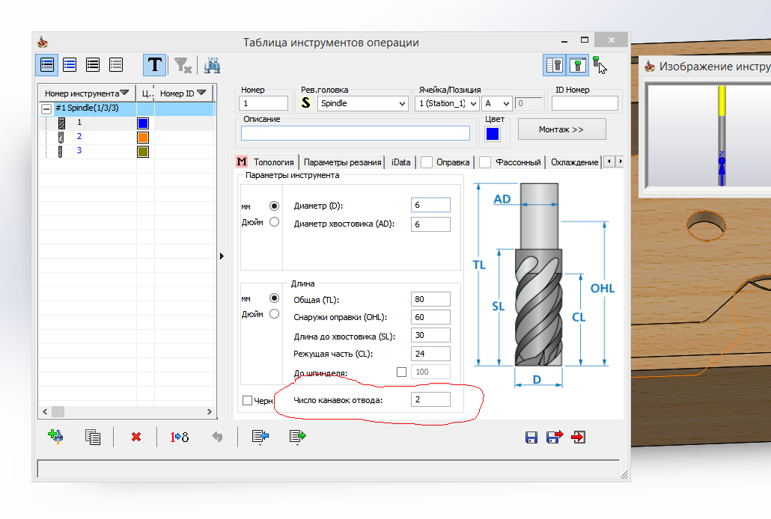The width and height of the screenshot is (771, 519).
Task: Toggle the bold T text display button
Action: pyautogui.click(x=154, y=65)
